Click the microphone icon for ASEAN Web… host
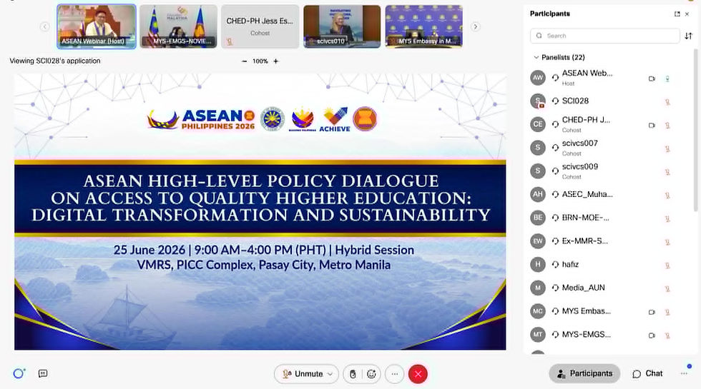701x389 pixels. (x=667, y=79)
